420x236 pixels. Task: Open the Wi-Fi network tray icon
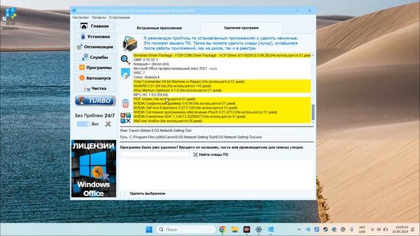[372, 229]
